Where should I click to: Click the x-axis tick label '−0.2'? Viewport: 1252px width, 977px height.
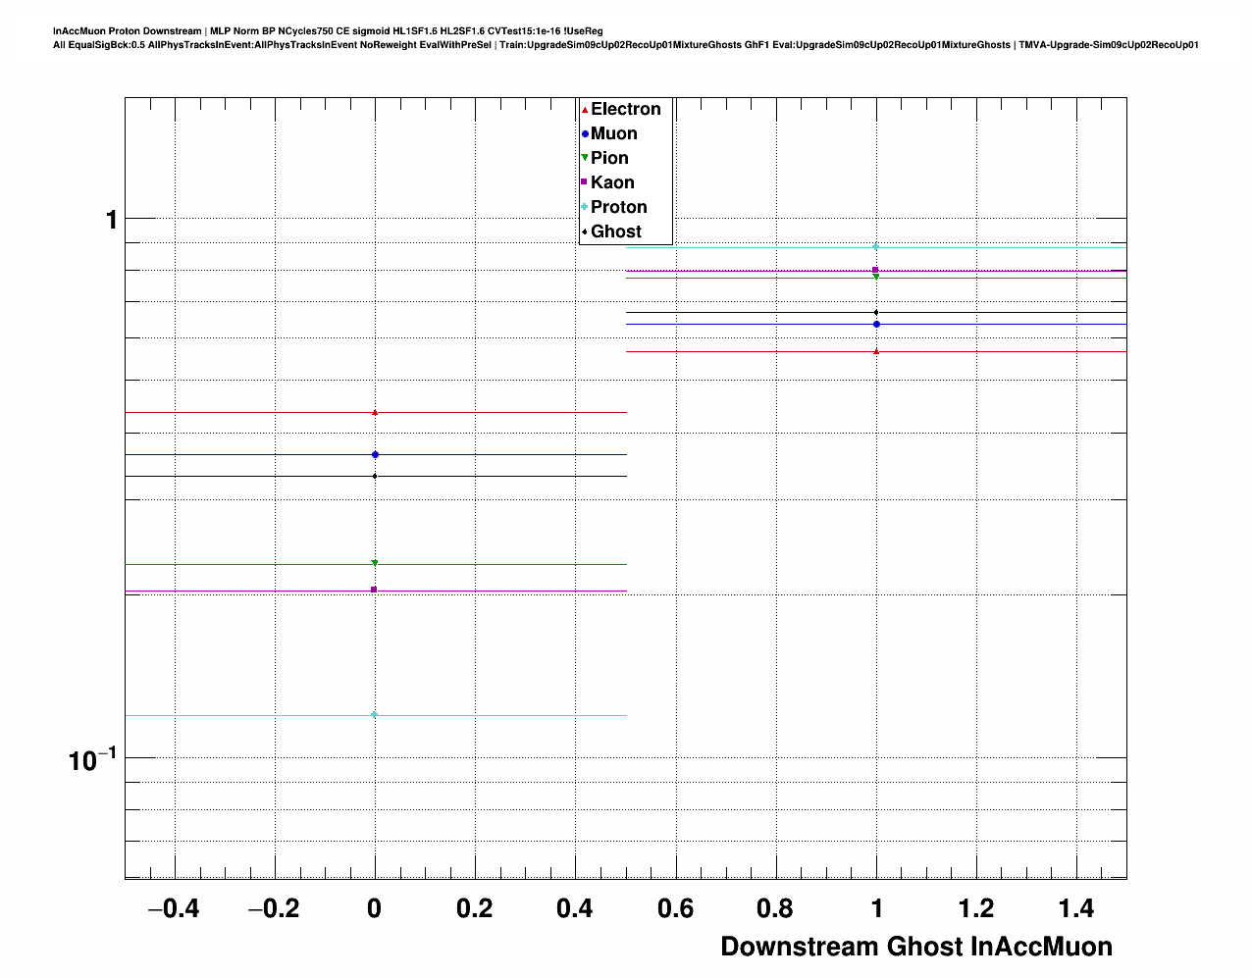[274, 909]
